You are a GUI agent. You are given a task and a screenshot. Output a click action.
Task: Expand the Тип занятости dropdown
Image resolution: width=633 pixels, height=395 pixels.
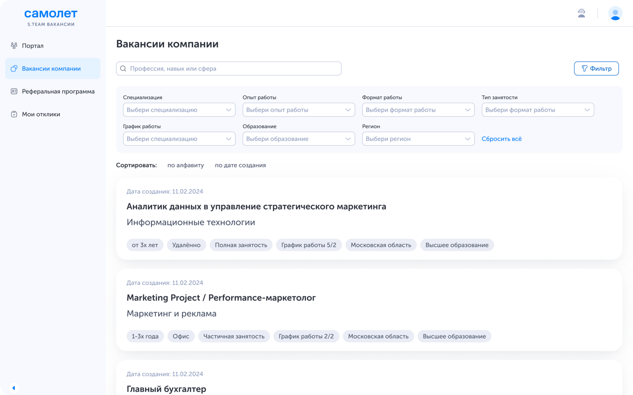(x=538, y=110)
